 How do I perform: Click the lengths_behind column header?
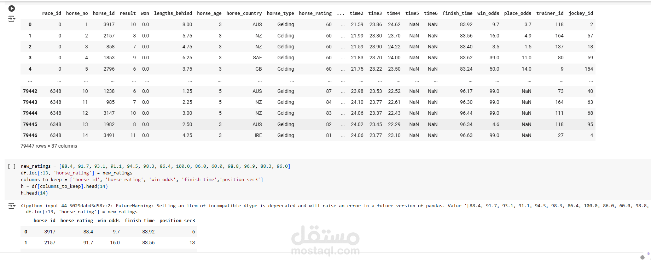pyautogui.click(x=173, y=13)
